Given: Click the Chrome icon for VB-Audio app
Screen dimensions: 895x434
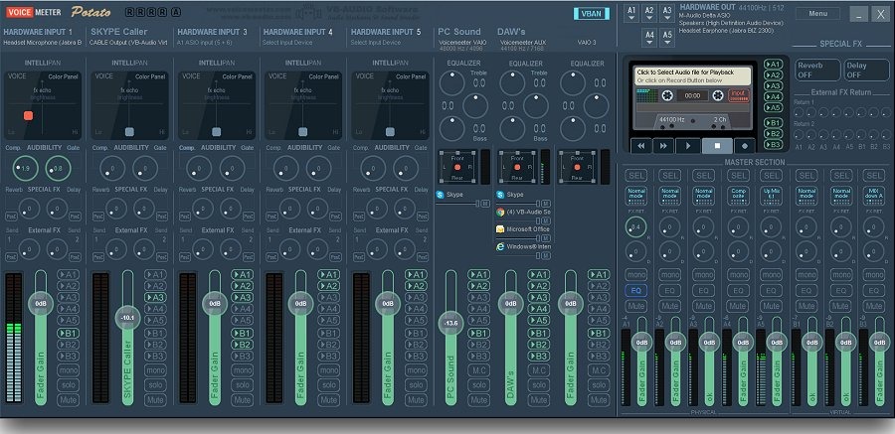Looking at the screenshot, I should (500, 212).
